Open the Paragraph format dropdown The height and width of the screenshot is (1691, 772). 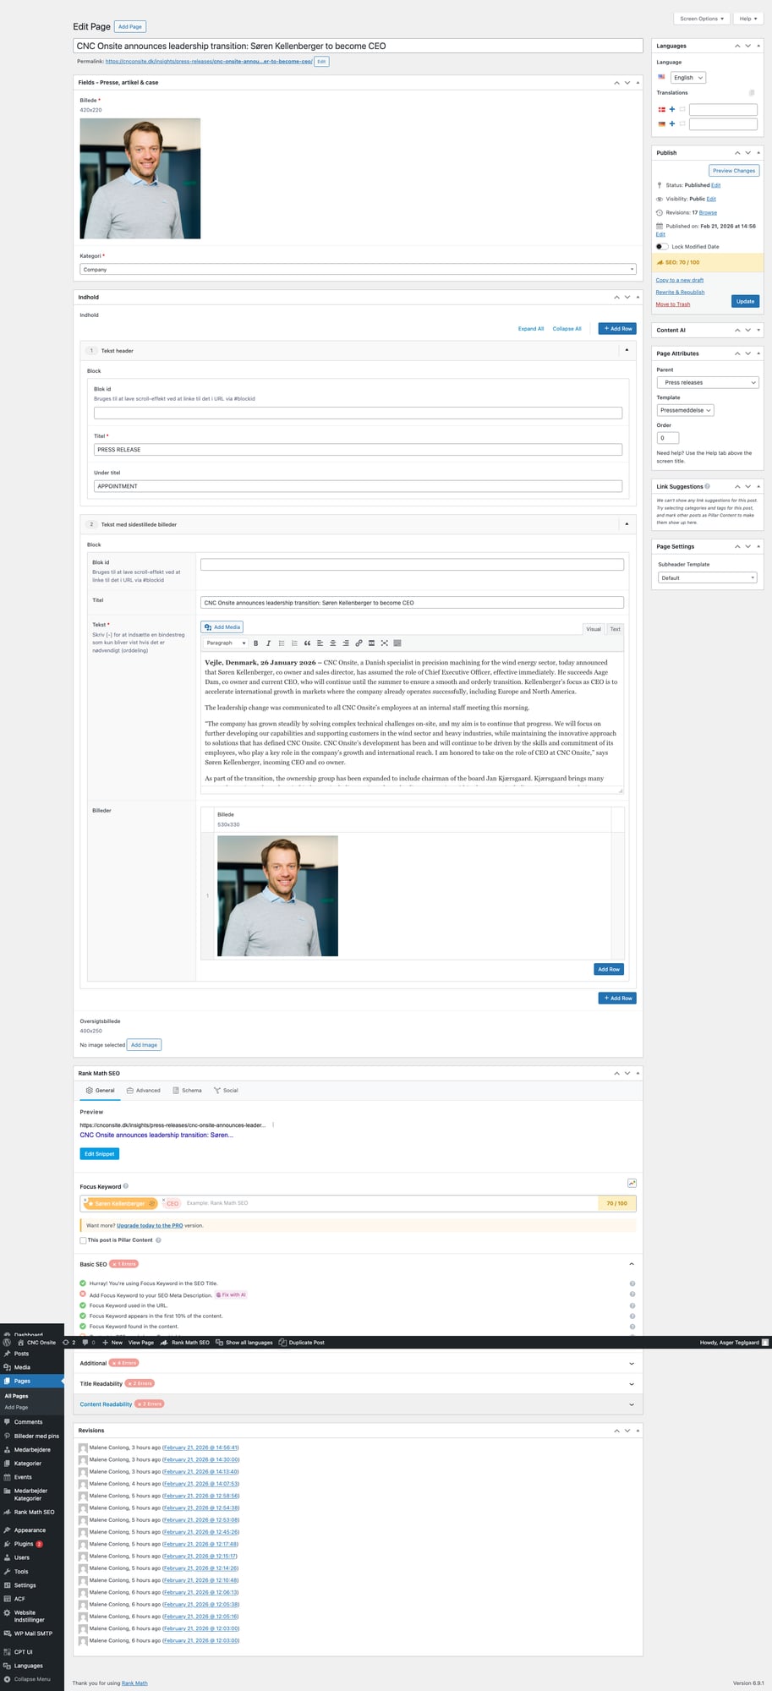coord(225,643)
